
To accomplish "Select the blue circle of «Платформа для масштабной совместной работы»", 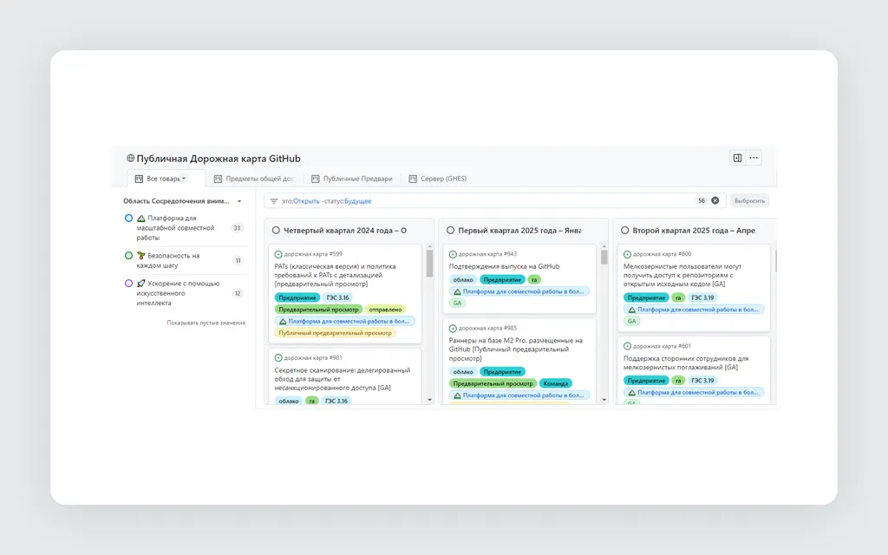I will pyautogui.click(x=128, y=218).
